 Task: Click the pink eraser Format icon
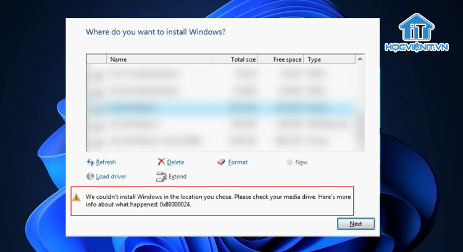pyautogui.click(x=221, y=162)
